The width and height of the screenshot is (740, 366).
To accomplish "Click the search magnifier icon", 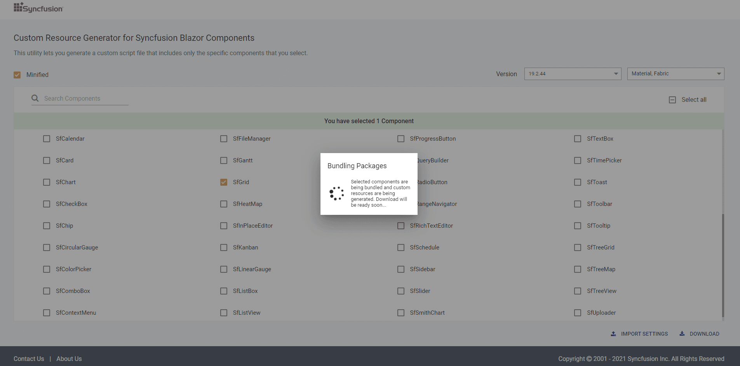I will 35,98.
